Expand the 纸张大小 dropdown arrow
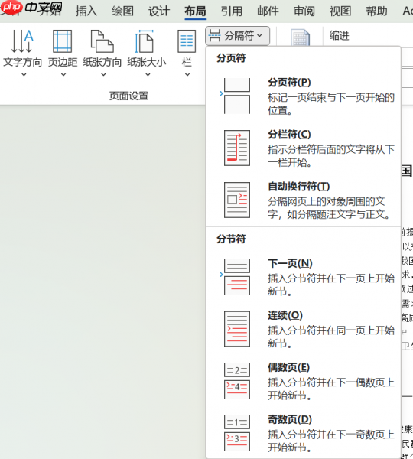413x459 pixels. click(148, 75)
